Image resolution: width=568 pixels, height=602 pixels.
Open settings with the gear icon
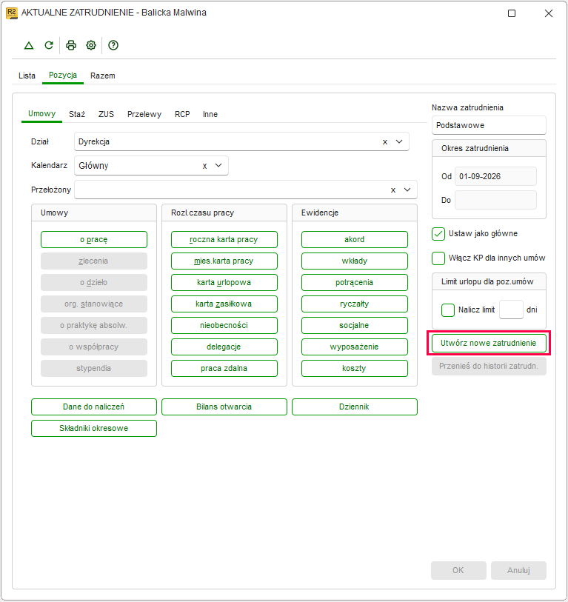pyautogui.click(x=91, y=45)
